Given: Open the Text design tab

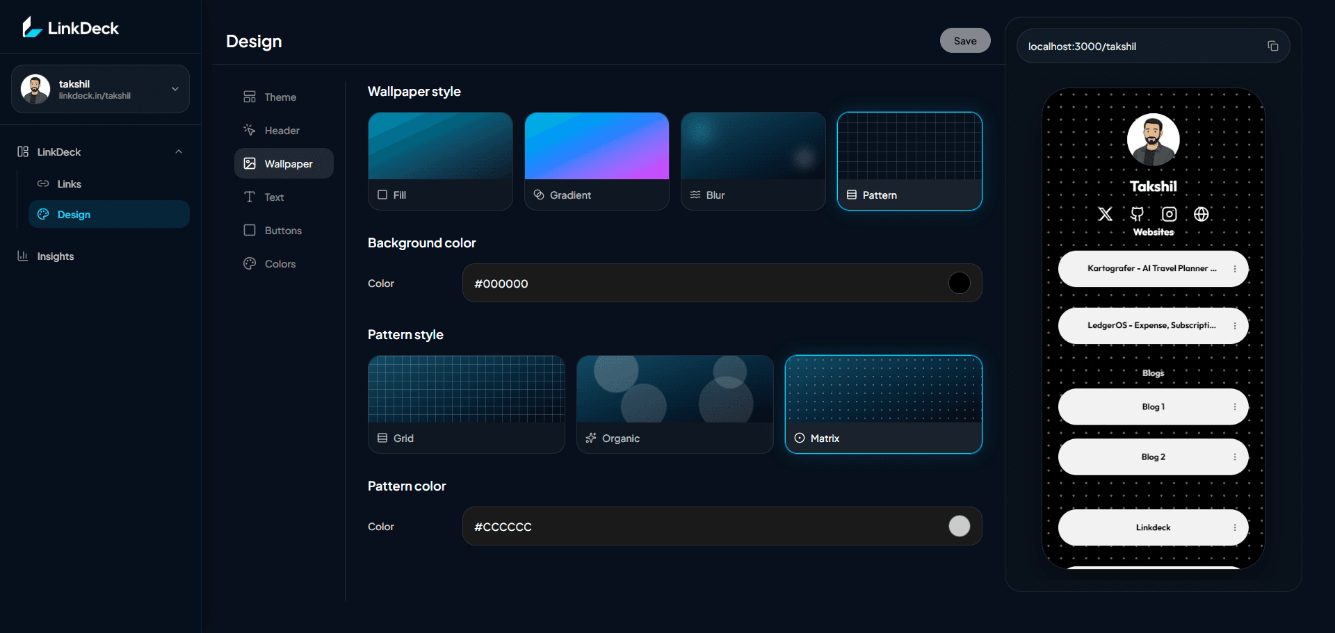Looking at the screenshot, I should pyautogui.click(x=284, y=197).
